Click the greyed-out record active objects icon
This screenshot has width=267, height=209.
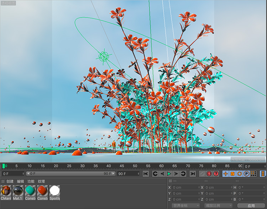(202, 174)
